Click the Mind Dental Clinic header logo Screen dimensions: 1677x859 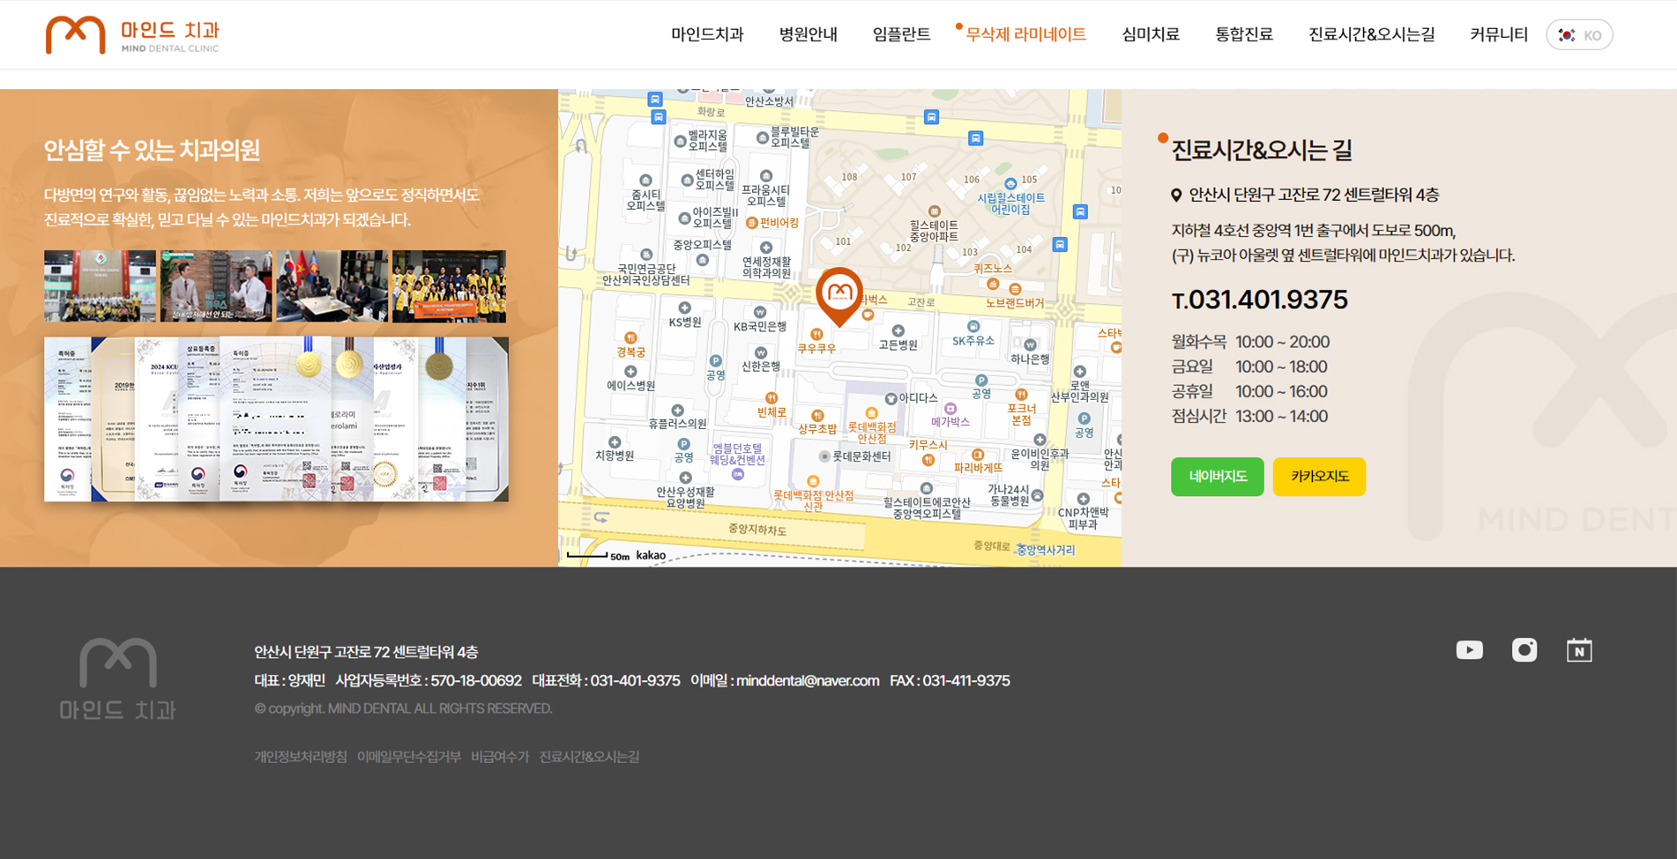132,35
